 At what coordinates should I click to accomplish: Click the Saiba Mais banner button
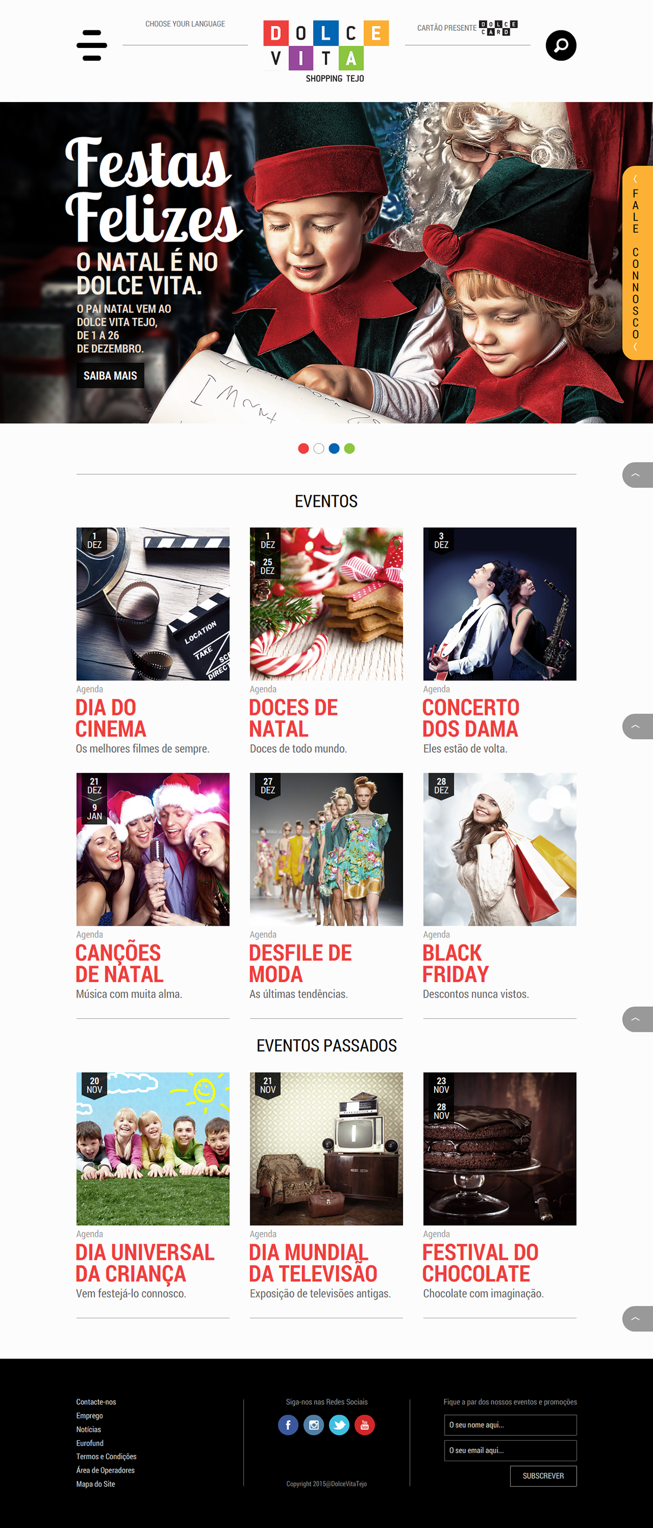pos(110,376)
